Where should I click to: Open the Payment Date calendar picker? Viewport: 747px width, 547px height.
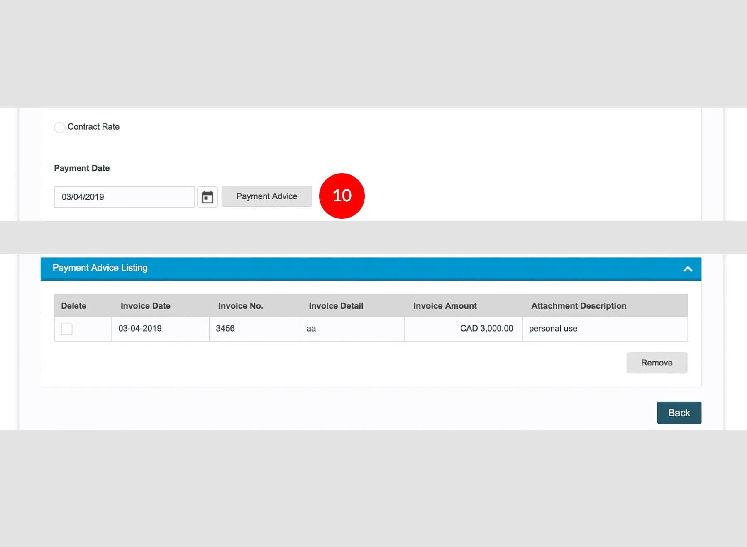tap(207, 197)
